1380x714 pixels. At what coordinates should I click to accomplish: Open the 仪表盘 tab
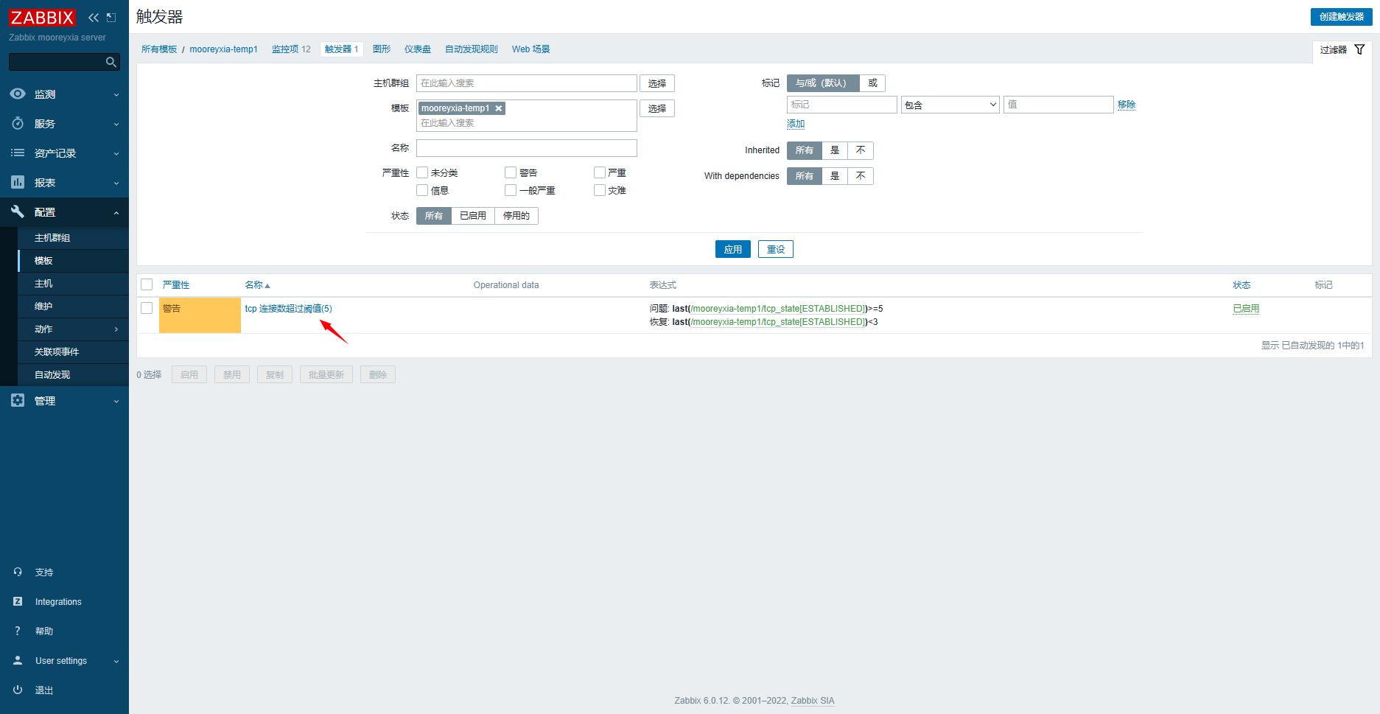click(418, 49)
